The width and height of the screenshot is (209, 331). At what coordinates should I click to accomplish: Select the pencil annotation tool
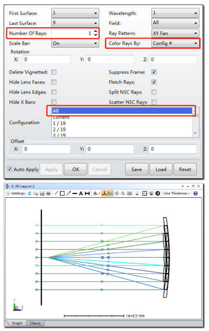click(x=56, y=193)
